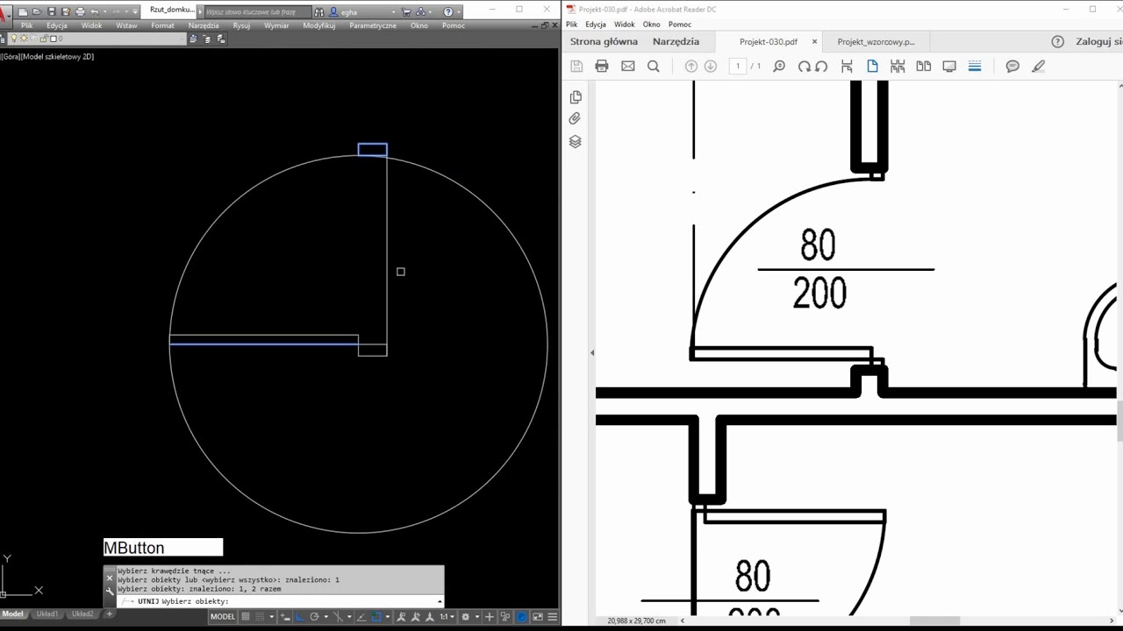This screenshot has width=1123, height=631.
Task: Toggle the grid display in AutoCAD status bar
Action: [246, 617]
